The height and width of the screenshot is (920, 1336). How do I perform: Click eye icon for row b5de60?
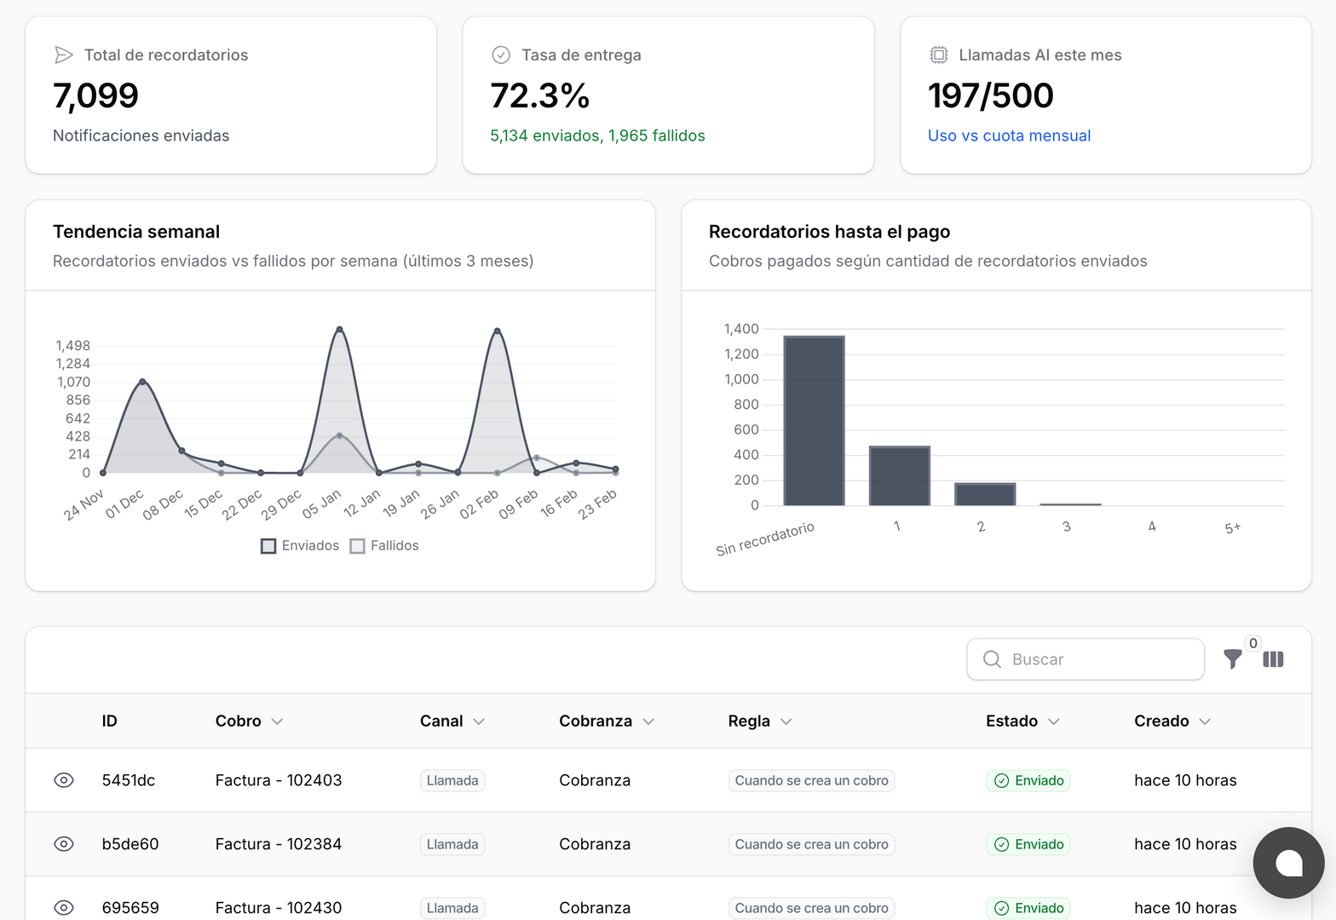(x=64, y=844)
